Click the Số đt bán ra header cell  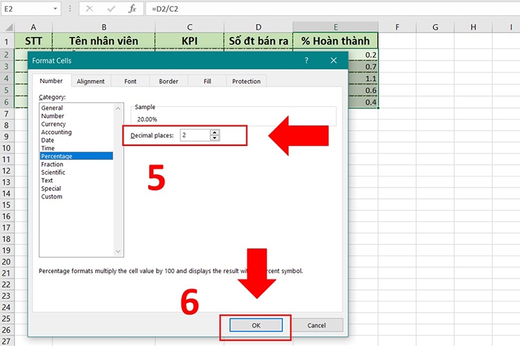259,41
